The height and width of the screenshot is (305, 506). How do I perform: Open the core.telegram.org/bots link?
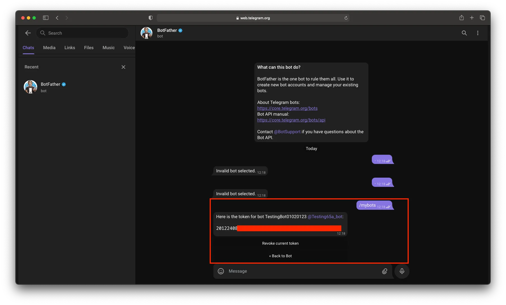287,108
